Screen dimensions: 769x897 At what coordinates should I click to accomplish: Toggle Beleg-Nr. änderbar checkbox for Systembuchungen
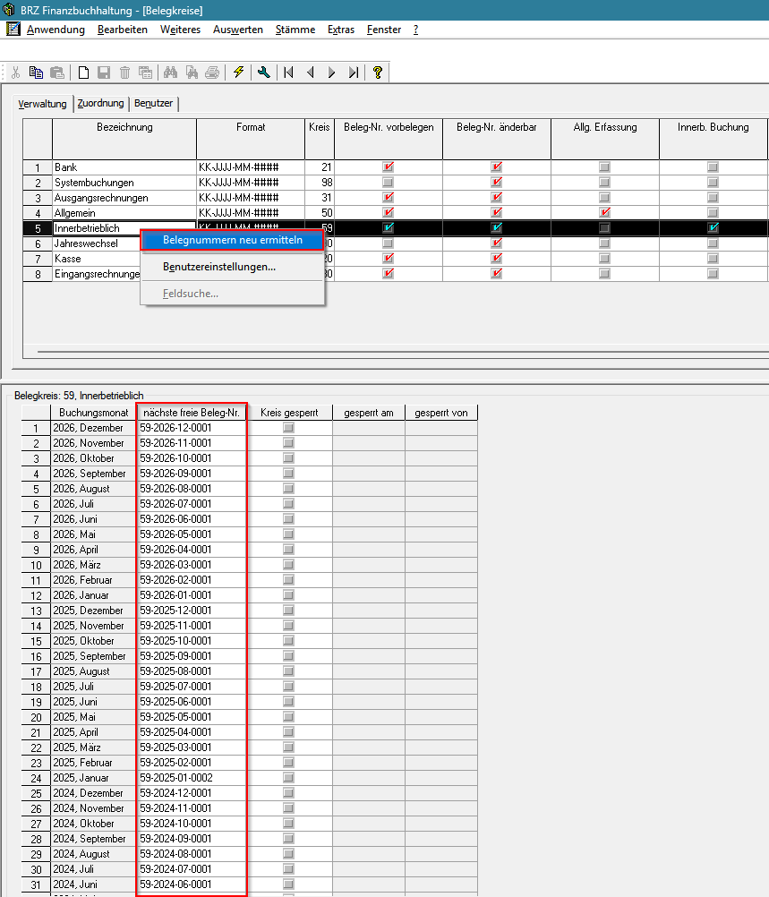pyautogui.click(x=497, y=183)
